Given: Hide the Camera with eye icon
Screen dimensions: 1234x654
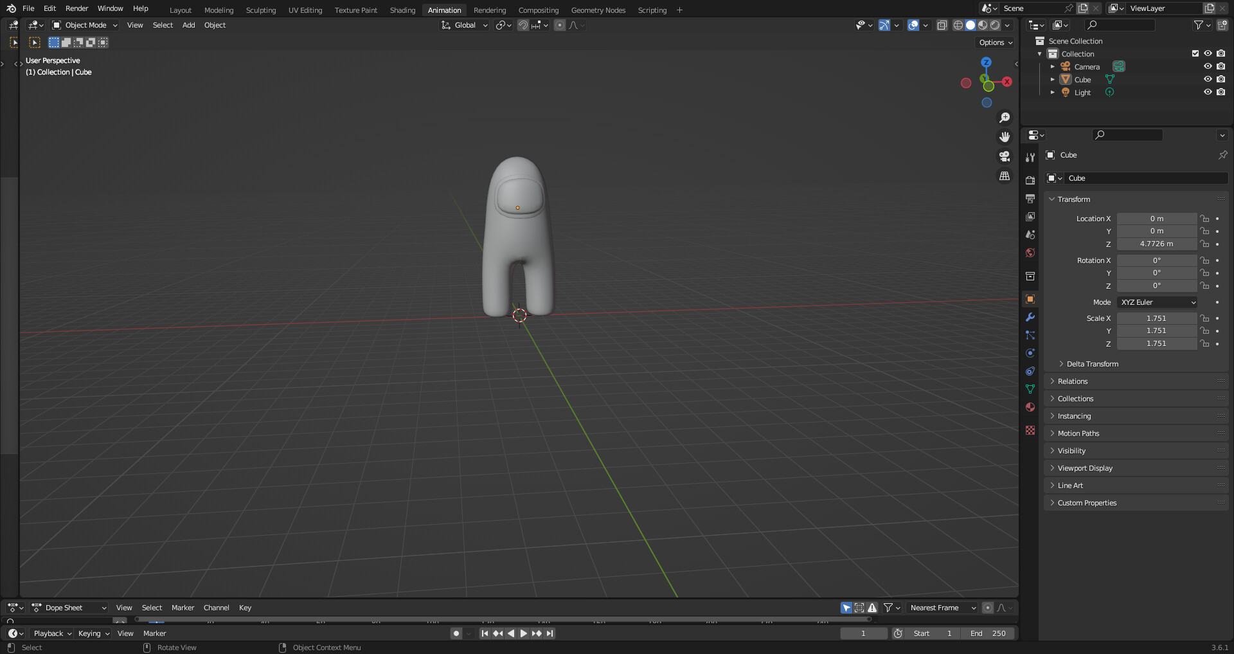Looking at the screenshot, I should click(1208, 67).
